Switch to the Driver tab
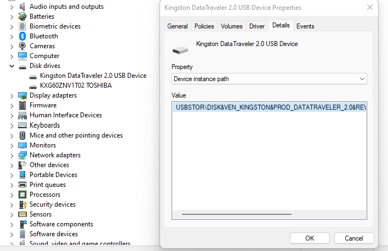The height and width of the screenshot is (251, 388). 257,26
